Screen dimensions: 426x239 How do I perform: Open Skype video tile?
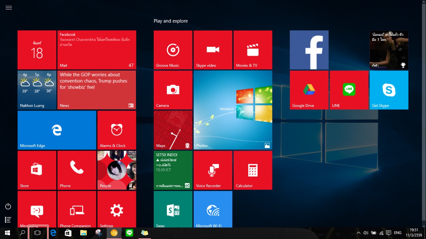tap(213, 50)
